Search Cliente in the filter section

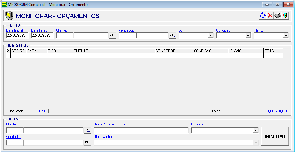112,35
